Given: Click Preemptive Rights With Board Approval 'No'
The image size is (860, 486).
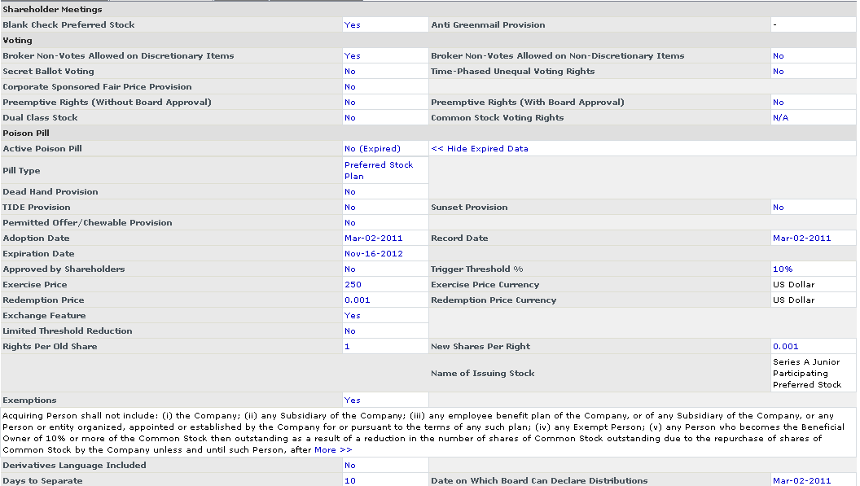Looking at the screenshot, I should [x=779, y=103].
